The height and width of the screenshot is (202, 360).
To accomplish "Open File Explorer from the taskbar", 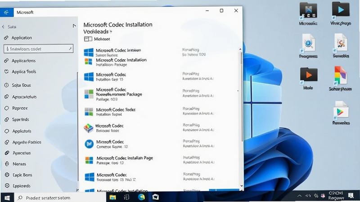I will [112, 198].
